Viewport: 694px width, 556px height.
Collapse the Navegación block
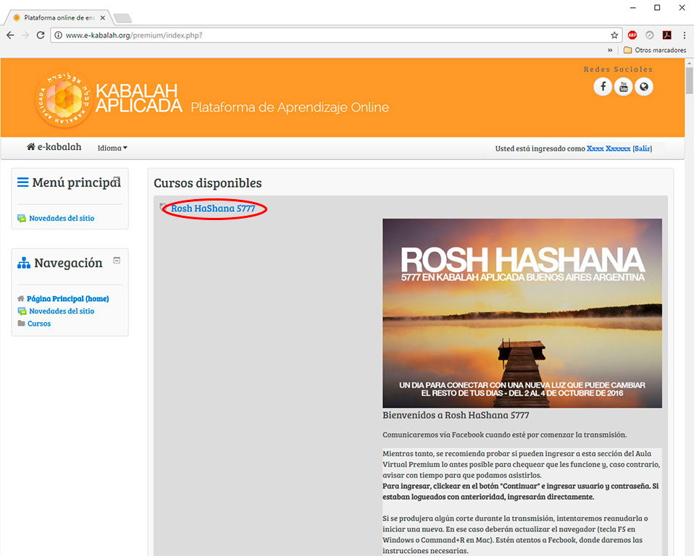pyautogui.click(x=117, y=261)
